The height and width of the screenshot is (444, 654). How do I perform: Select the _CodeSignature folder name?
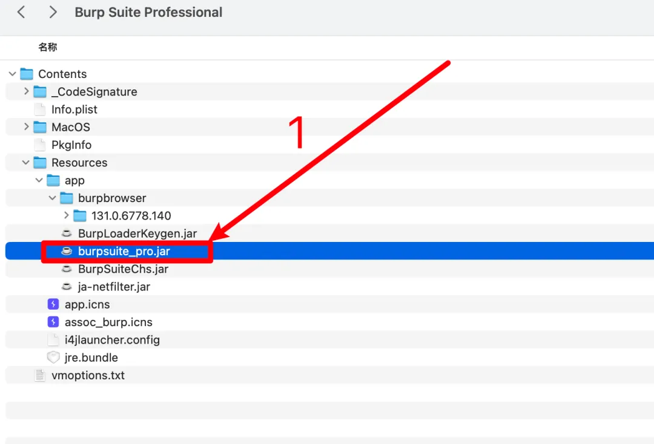(x=94, y=91)
